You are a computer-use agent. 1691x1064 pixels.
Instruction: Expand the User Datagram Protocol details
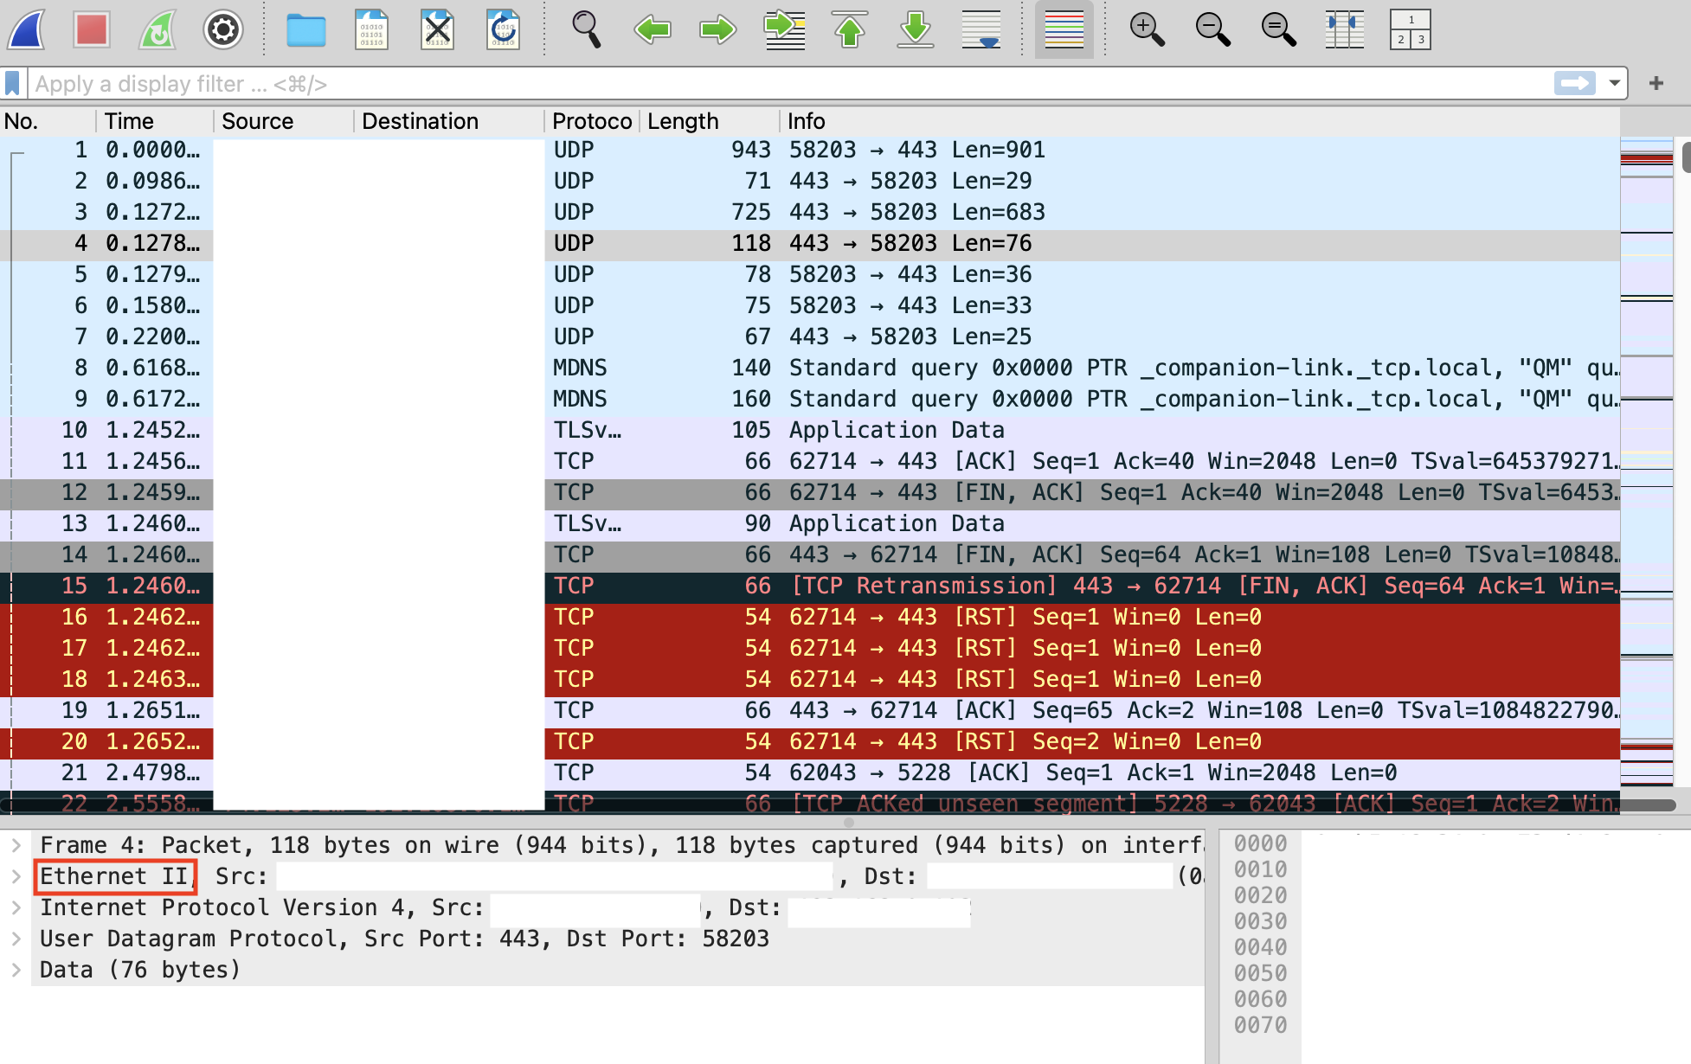(16, 939)
